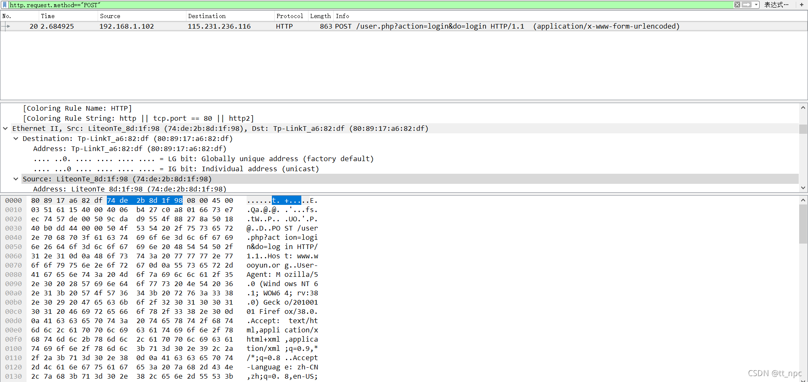Click hex bytes 80 89 17 a6 82 df

click(67, 201)
